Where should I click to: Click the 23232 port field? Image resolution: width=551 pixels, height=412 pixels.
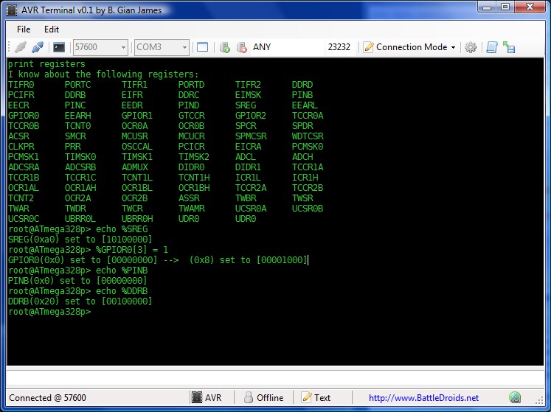[x=339, y=47]
